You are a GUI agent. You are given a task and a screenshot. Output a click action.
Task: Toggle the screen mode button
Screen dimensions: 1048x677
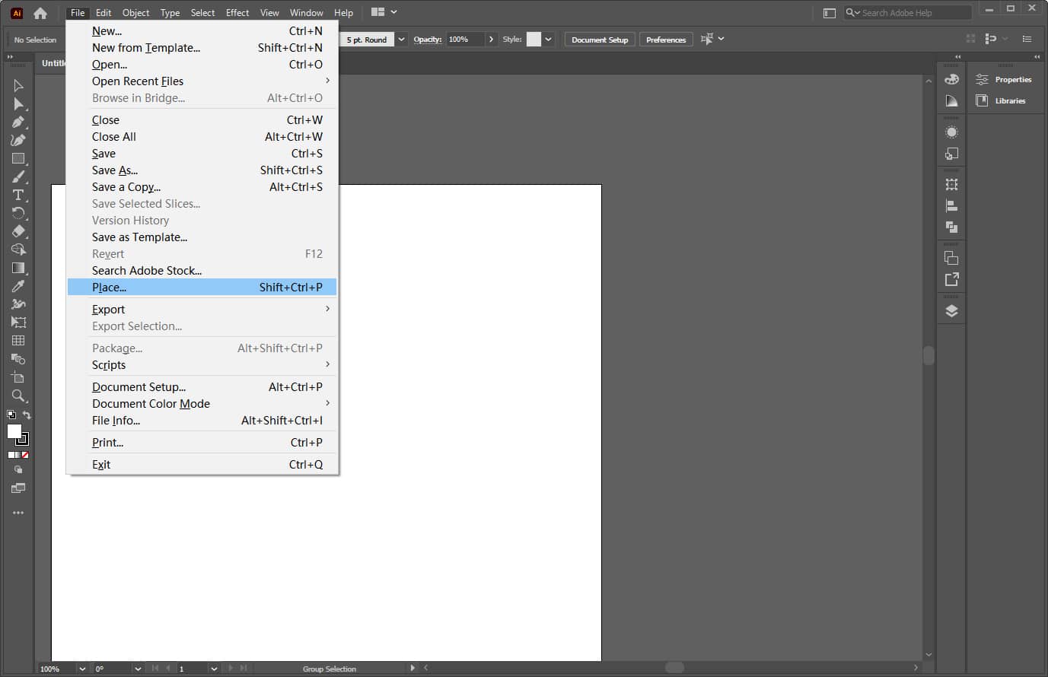(18, 488)
